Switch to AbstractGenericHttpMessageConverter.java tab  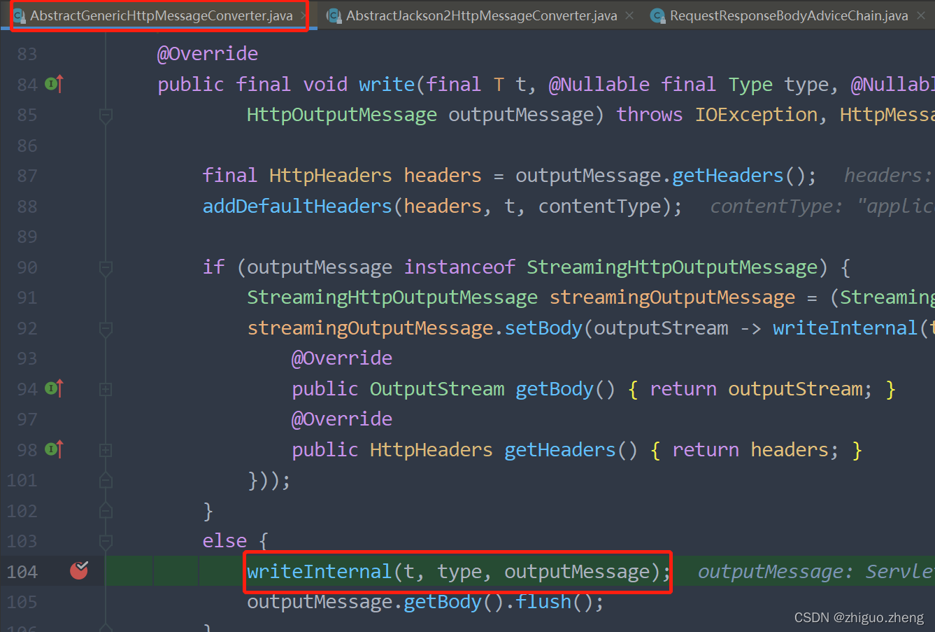click(161, 15)
